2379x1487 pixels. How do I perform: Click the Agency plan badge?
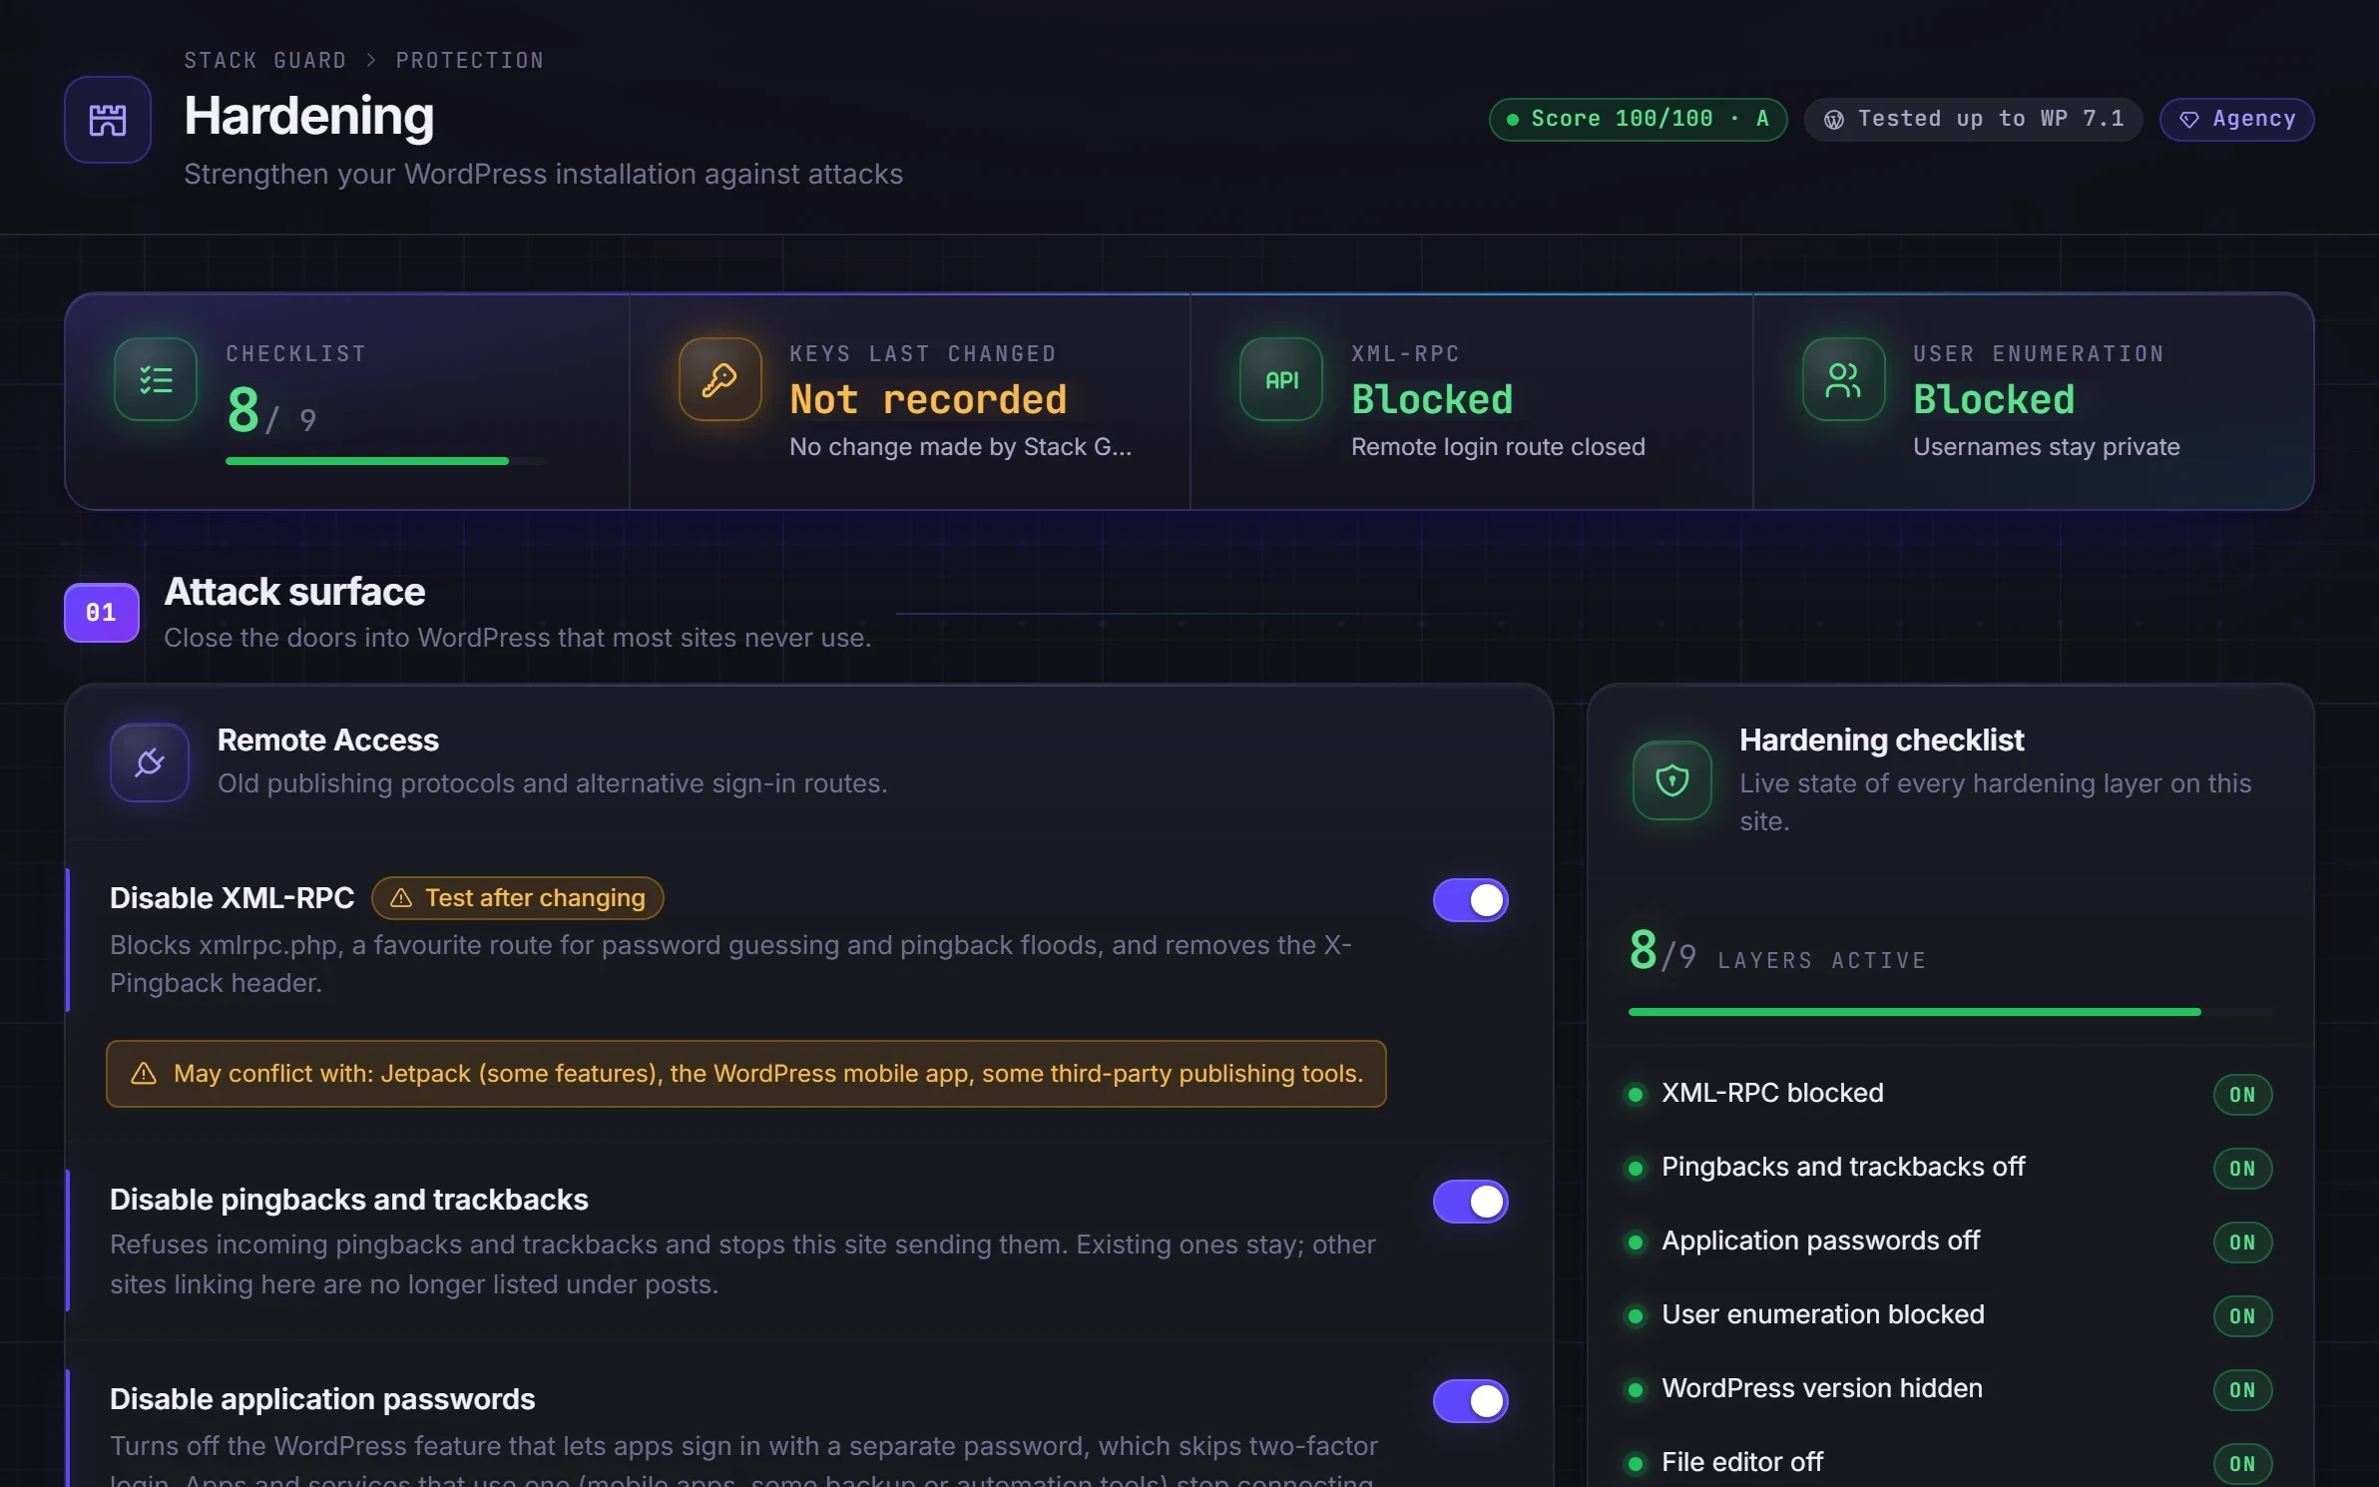coord(2236,120)
